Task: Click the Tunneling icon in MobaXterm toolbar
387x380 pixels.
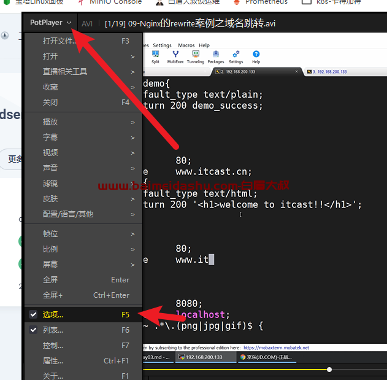Action: [196, 57]
